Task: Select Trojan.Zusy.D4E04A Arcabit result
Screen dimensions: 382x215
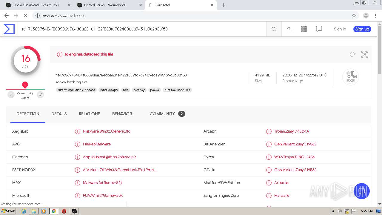Action: pos(292,131)
